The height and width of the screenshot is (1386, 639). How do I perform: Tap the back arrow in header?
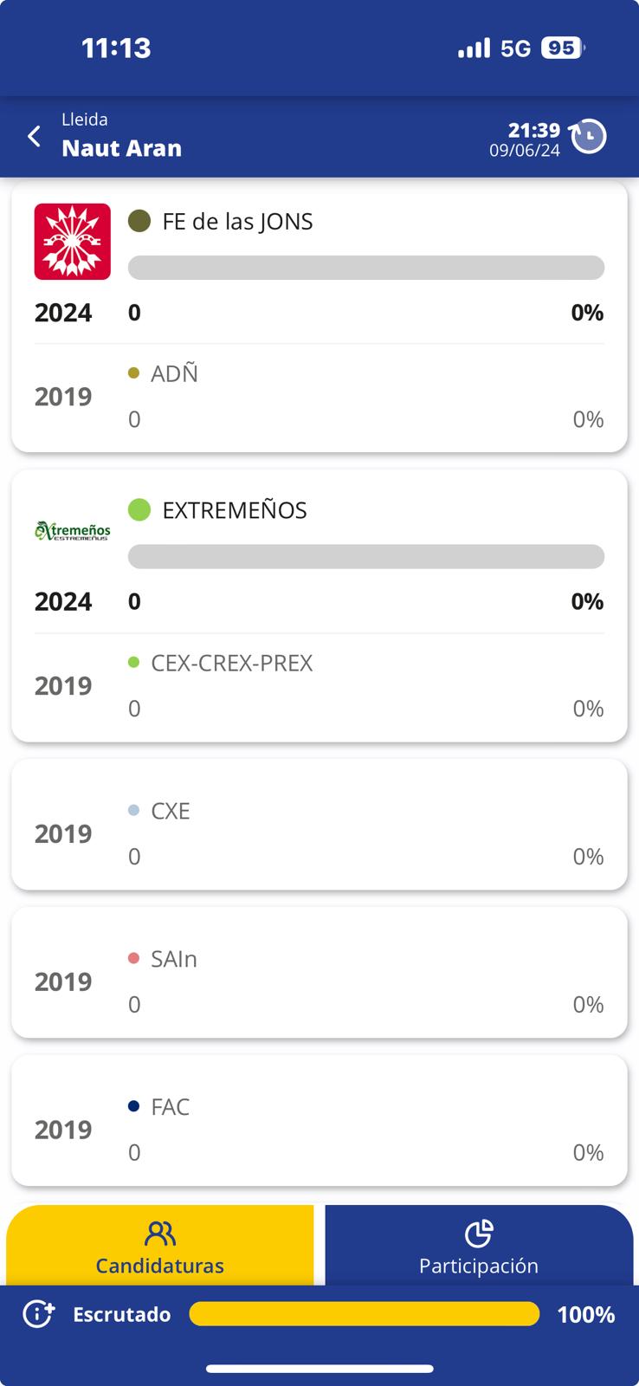coord(35,137)
